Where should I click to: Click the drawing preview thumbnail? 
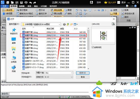(103, 35)
